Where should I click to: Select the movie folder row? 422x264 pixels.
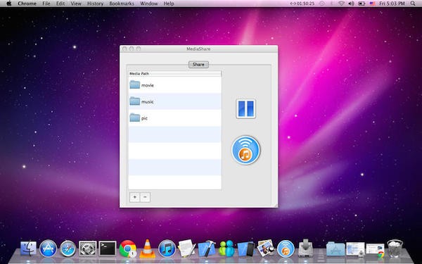coord(175,85)
